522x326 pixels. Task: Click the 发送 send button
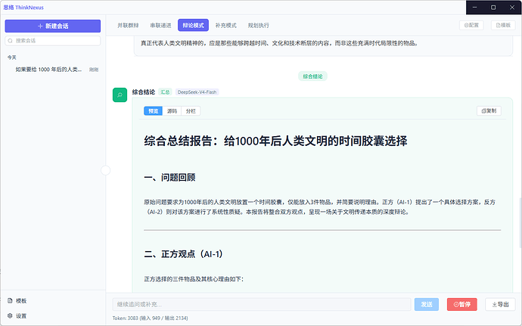(427, 304)
